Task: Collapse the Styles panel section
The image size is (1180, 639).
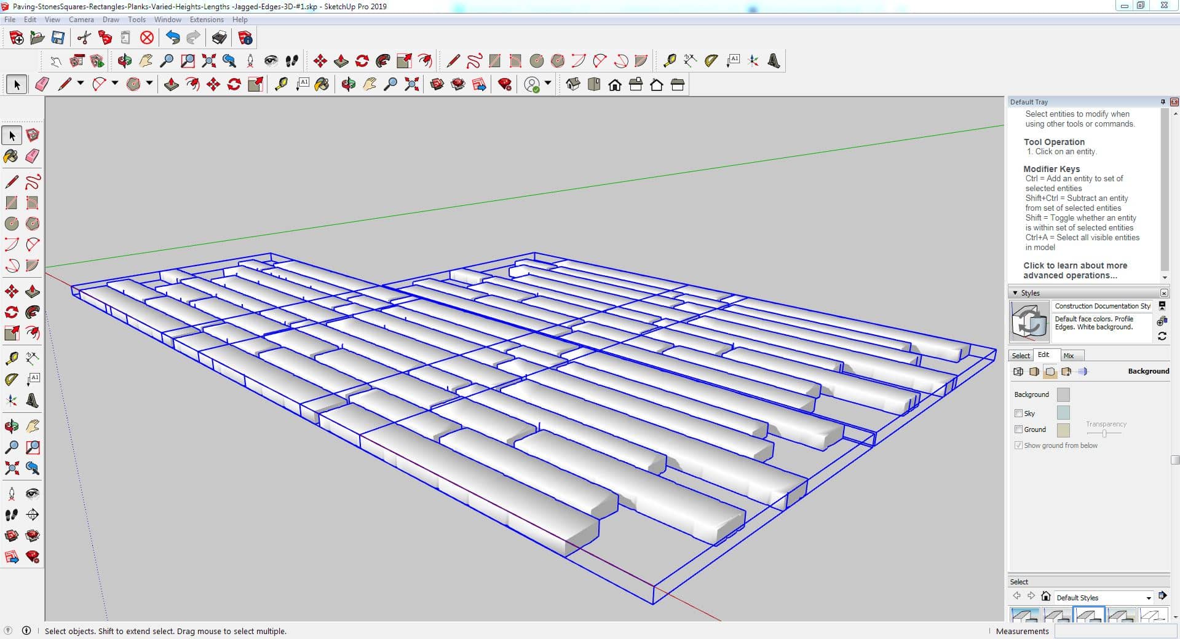Action: point(1015,293)
